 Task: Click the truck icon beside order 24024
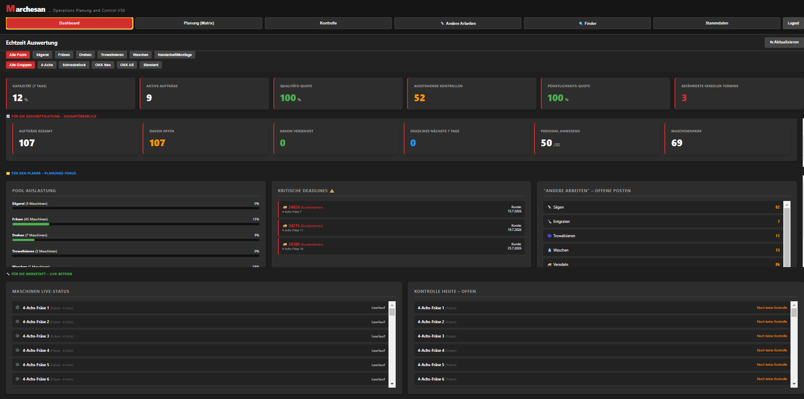click(285, 207)
